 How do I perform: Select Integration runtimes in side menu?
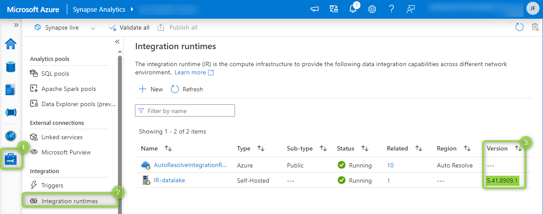click(x=70, y=201)
